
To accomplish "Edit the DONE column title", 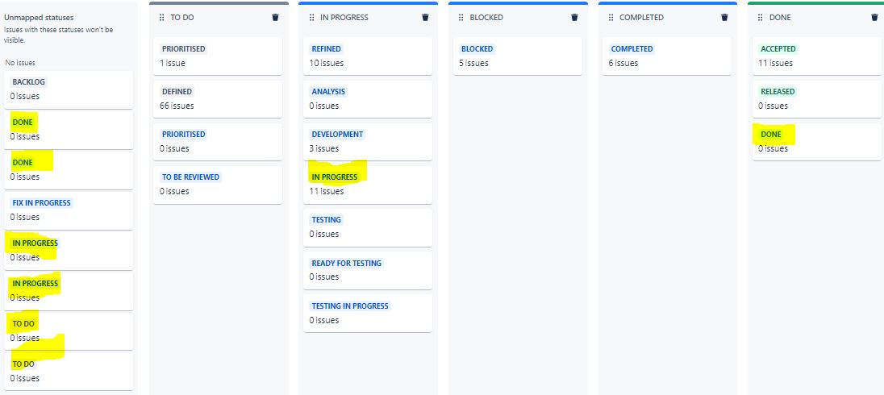I will [x=780, y=18].
